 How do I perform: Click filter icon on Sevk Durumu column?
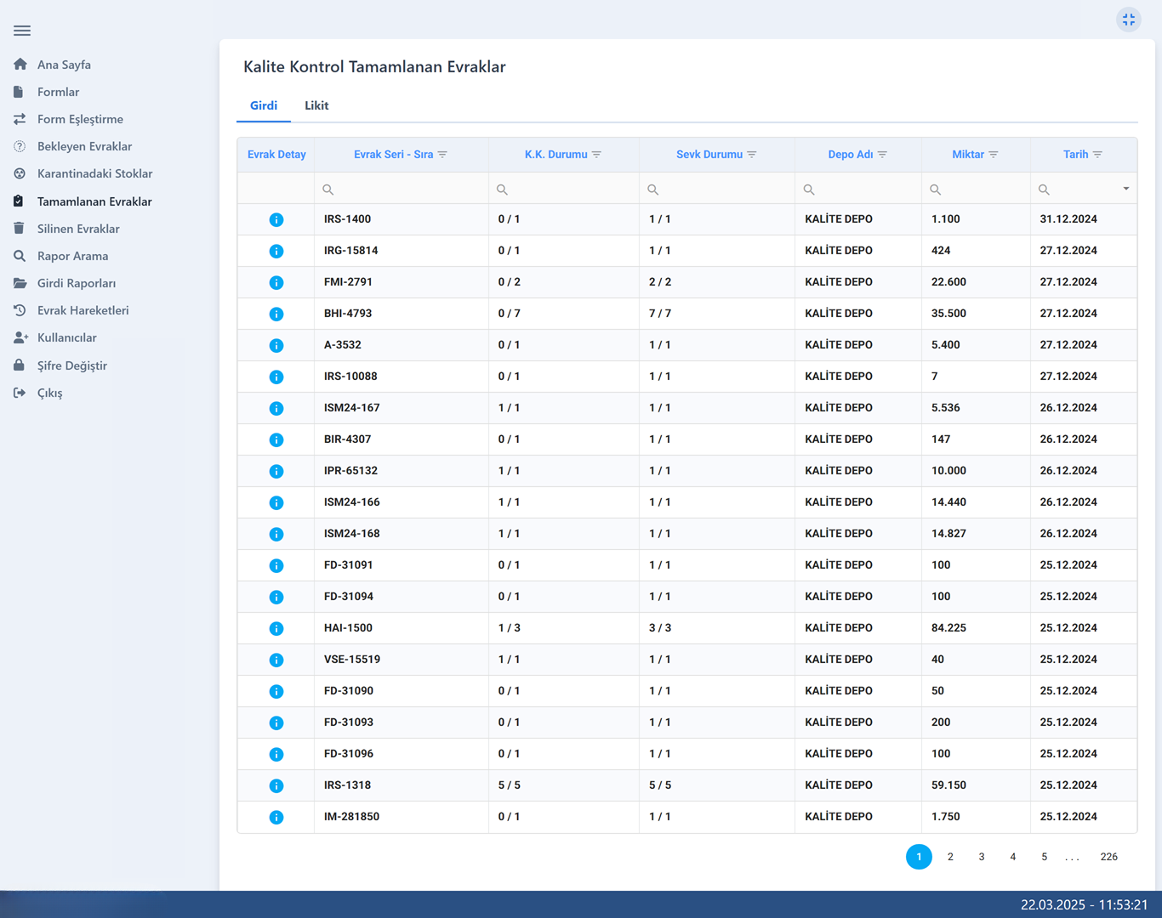tap(752, 155)
